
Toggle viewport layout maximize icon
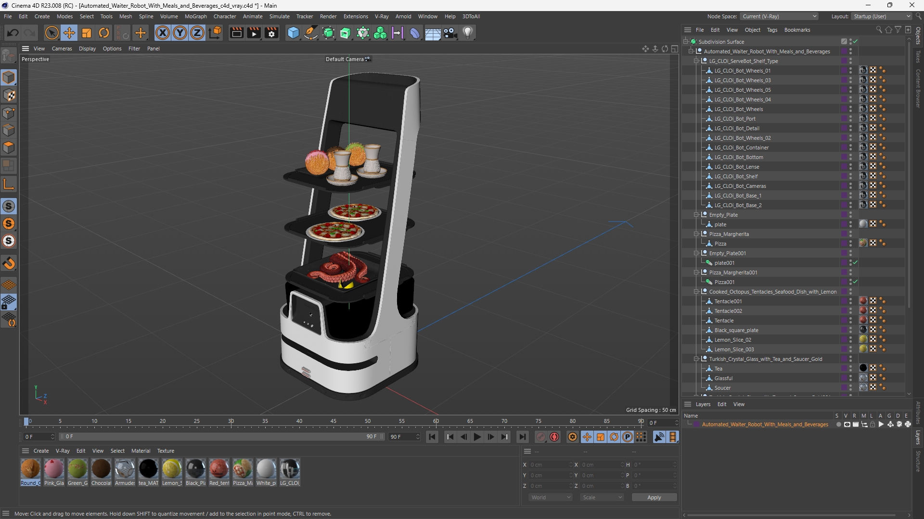[x=675, y=49]
